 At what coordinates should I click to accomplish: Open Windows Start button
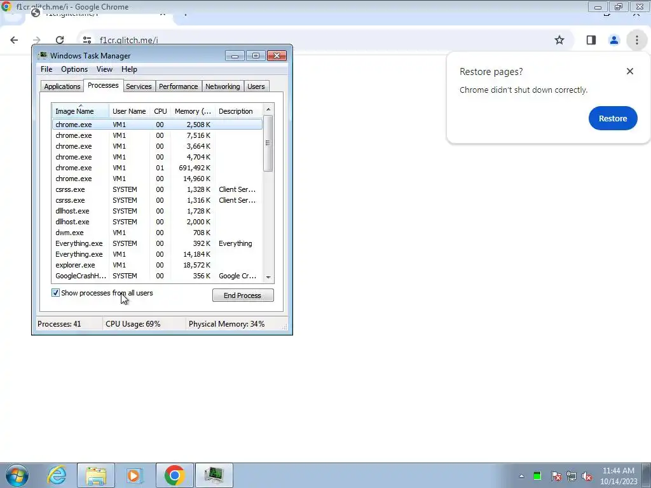(17, 475)
